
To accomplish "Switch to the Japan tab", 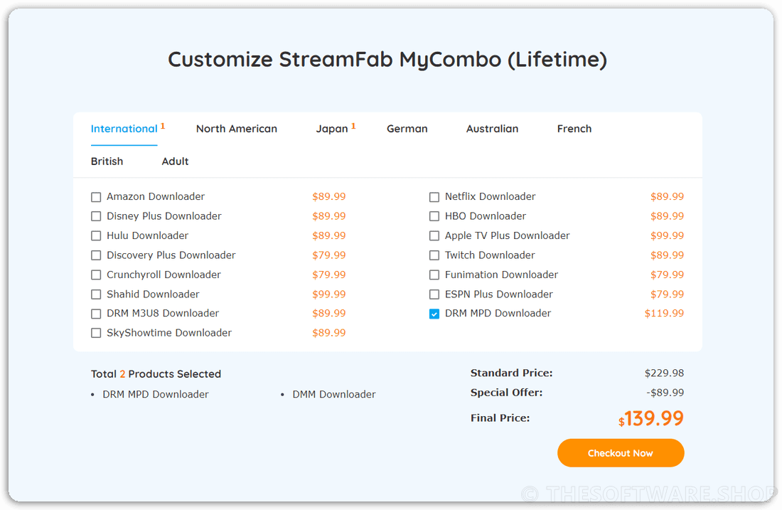I will tap(332, 129).
